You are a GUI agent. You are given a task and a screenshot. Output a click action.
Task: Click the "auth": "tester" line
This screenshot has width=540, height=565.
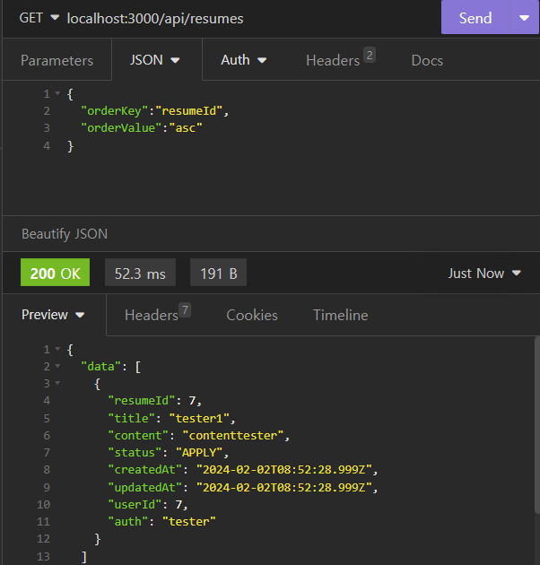[x=161, y=521]
